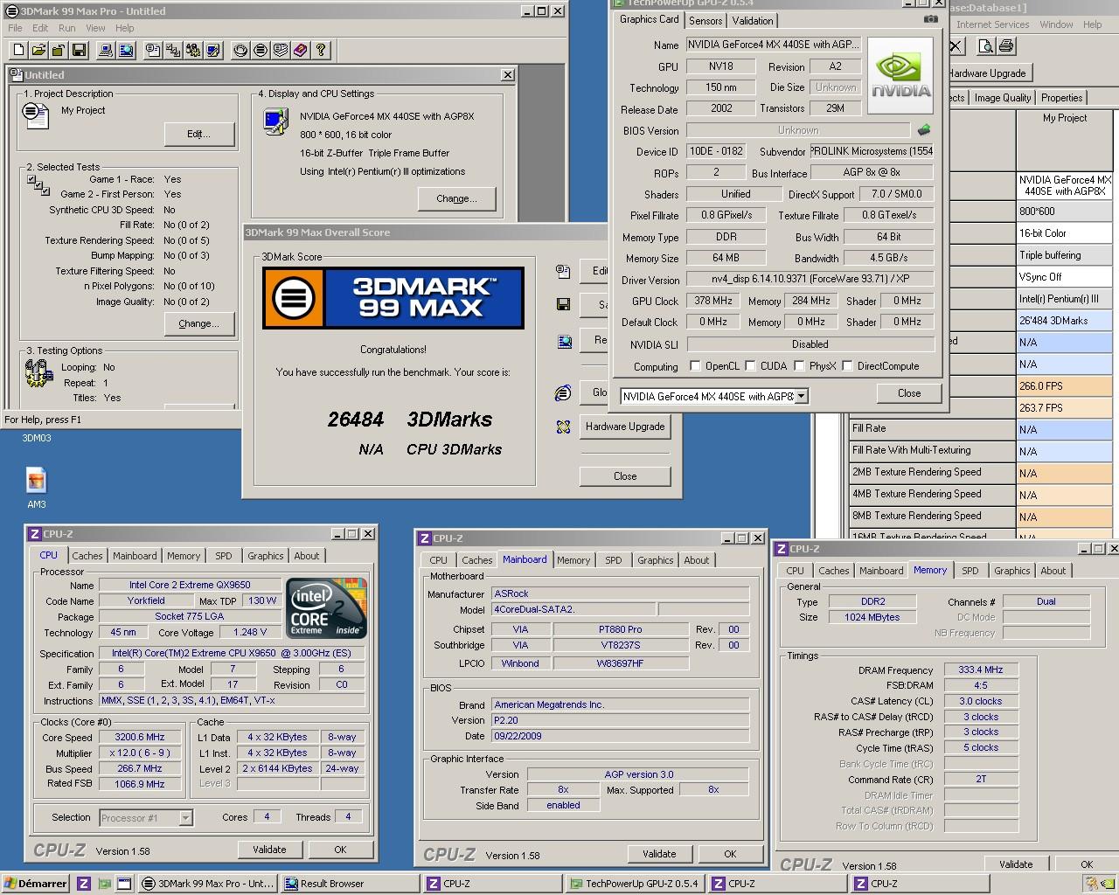Click the 263.7 FPS result cell
1119x895 pixels.
pyautogui.click(x=1064, y=408)
